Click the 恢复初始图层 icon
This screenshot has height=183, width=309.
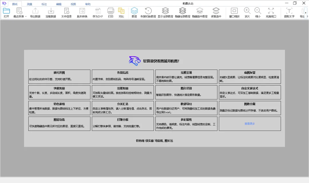148,11
